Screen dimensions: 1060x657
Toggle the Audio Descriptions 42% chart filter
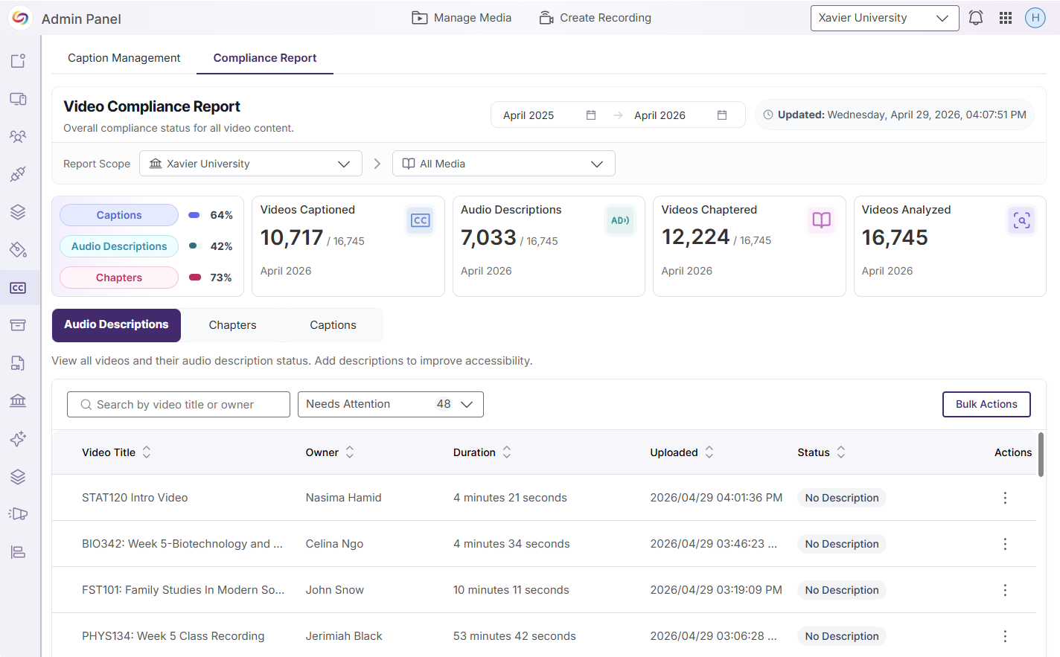[119, 246]
